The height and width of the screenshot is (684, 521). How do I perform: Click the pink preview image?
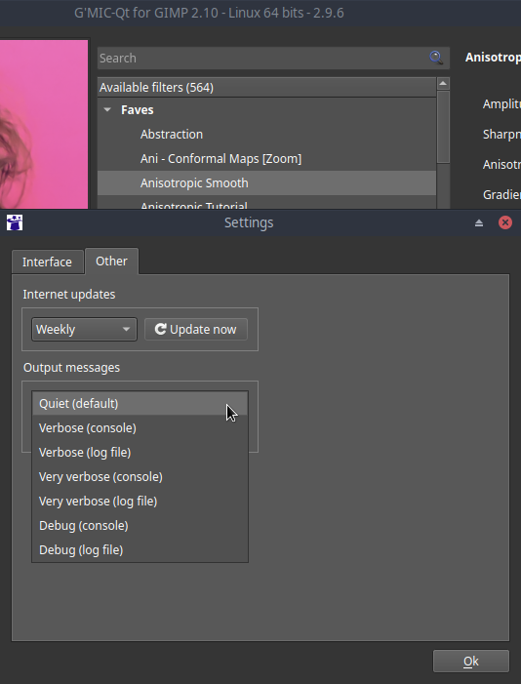44,124
